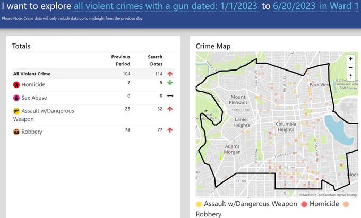Click the Assault search dates value 32
The width and height of the screenshot is (361, 218).
pos(160,109)
